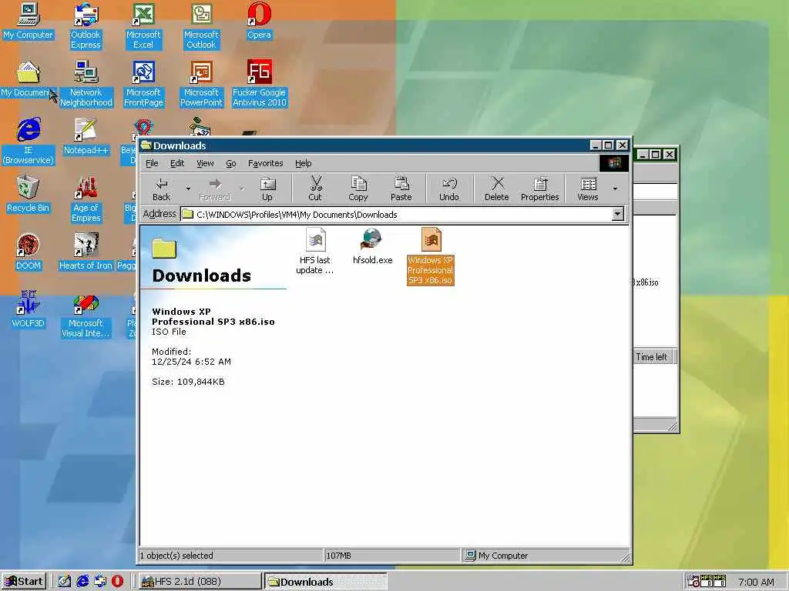
Task: Open Microsoft Visual InterDev shortcut
Action: (86, 315)
